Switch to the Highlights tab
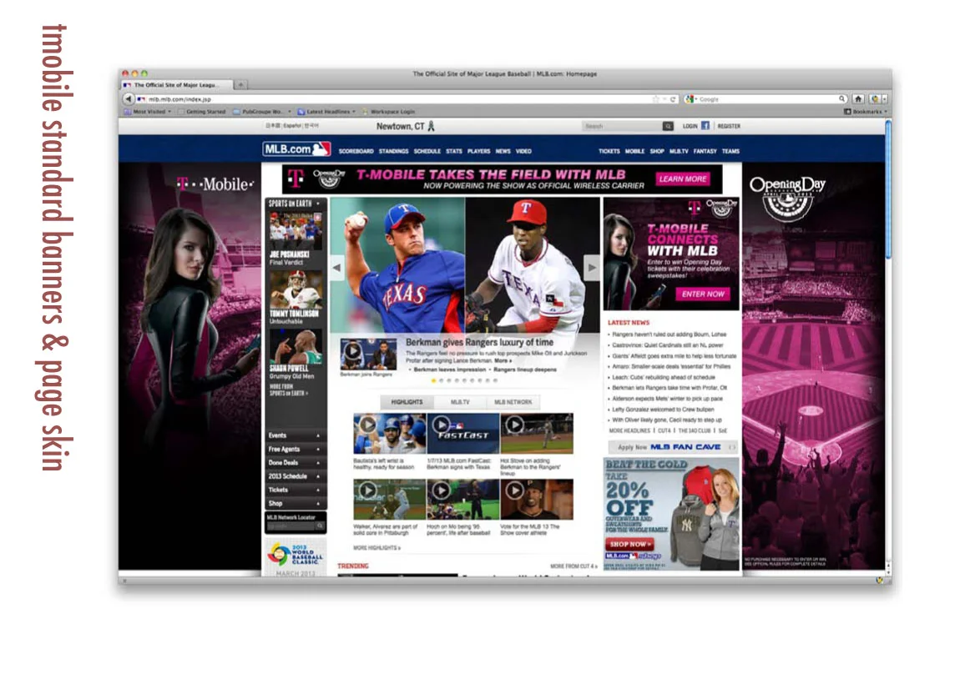Screen dimensions: 960x684 pyautogui.click(x=407, y=402)
